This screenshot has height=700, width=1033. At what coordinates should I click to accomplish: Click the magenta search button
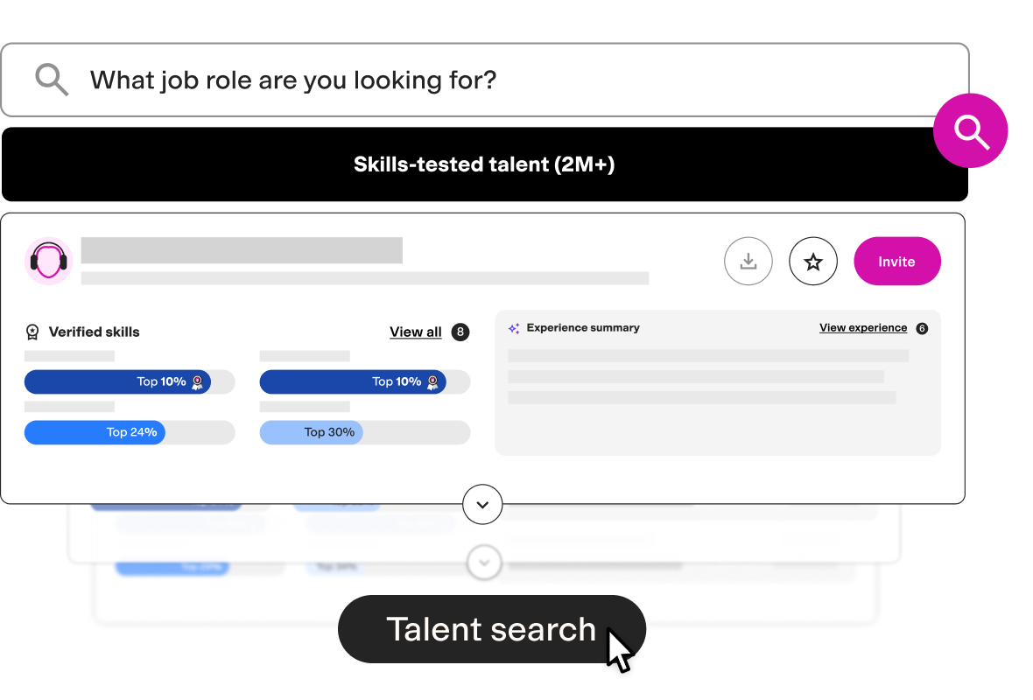(970, 130)
